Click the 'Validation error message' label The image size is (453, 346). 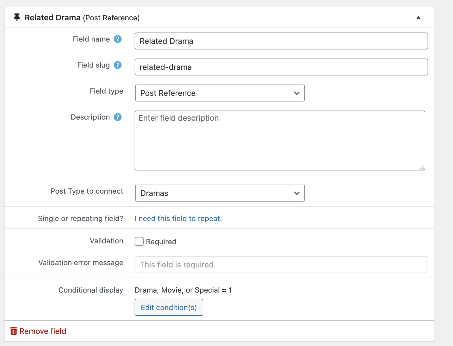coord(81,263)
